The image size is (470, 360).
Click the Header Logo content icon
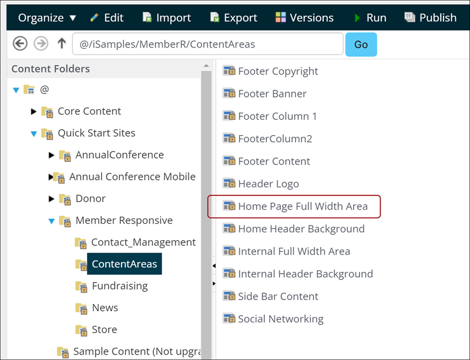click(x=229, y=183)
